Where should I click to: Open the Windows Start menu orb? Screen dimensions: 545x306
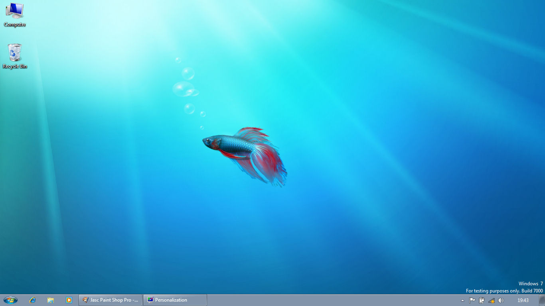[x=10, y=300]
